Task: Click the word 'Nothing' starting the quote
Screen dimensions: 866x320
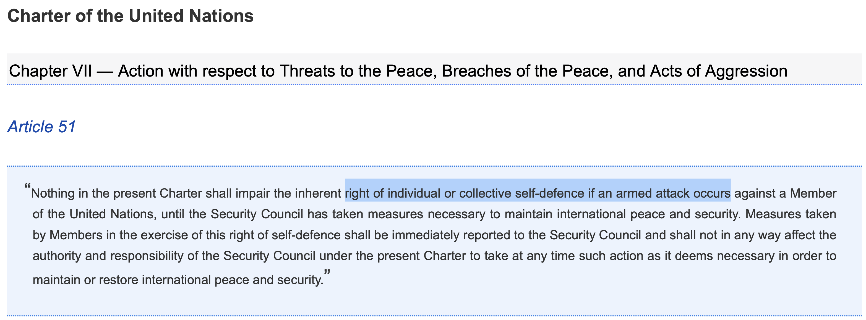Action: tap(53, 194)
